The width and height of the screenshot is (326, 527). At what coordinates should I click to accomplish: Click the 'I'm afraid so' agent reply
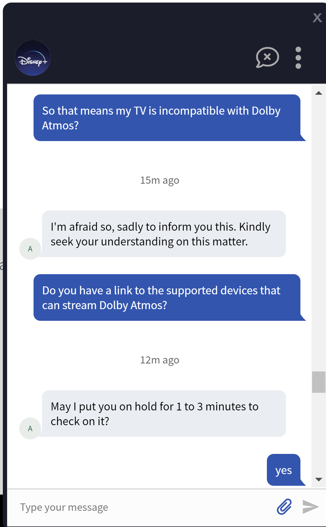(x=164, y=234)
